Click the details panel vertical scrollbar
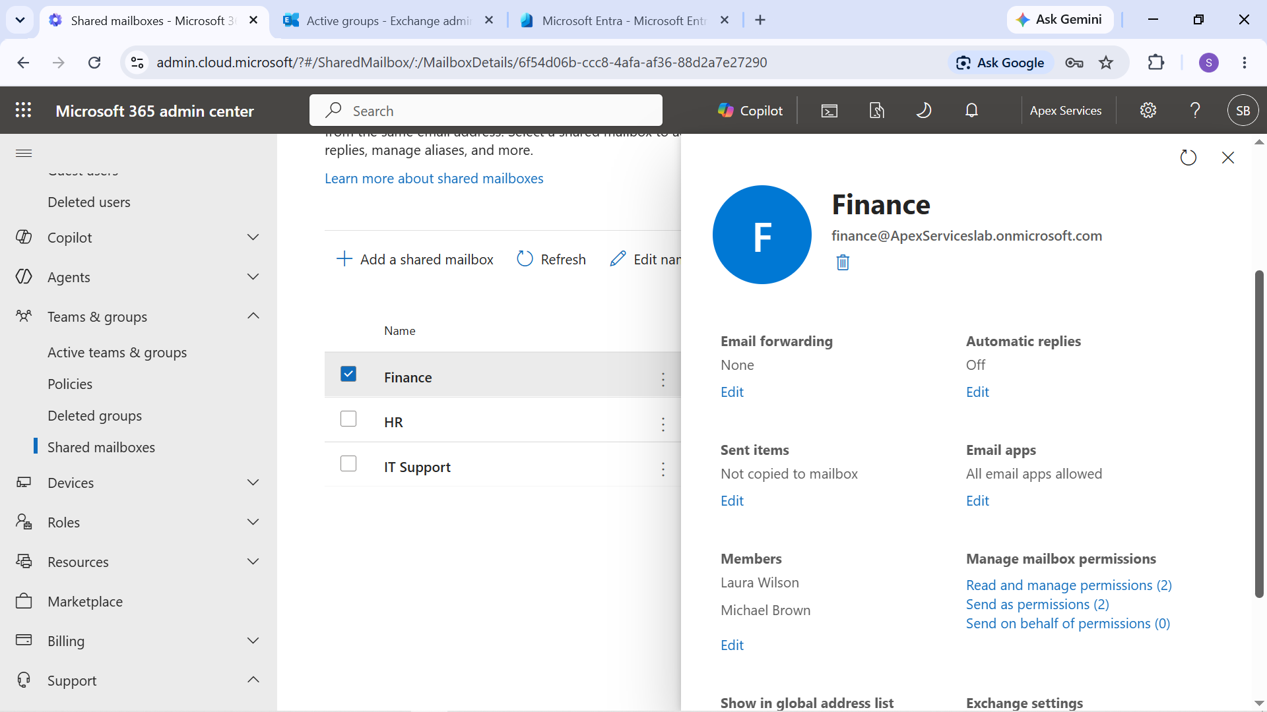The width and height of the screenshot is (1267, 712). tap(1259, 434)
